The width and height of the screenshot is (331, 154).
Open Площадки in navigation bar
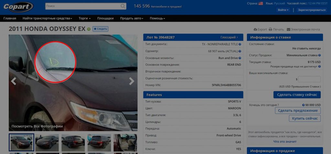point(105,18)
